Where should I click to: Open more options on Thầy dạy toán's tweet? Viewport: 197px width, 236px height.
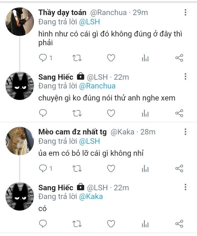(x=186, y=12)
